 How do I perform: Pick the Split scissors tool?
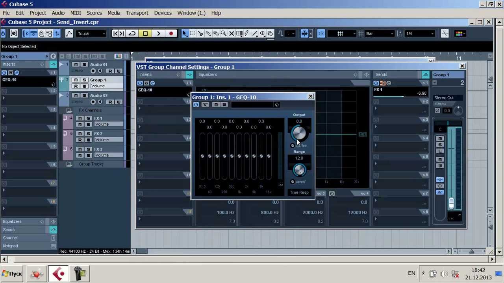[x=200, y=34]
